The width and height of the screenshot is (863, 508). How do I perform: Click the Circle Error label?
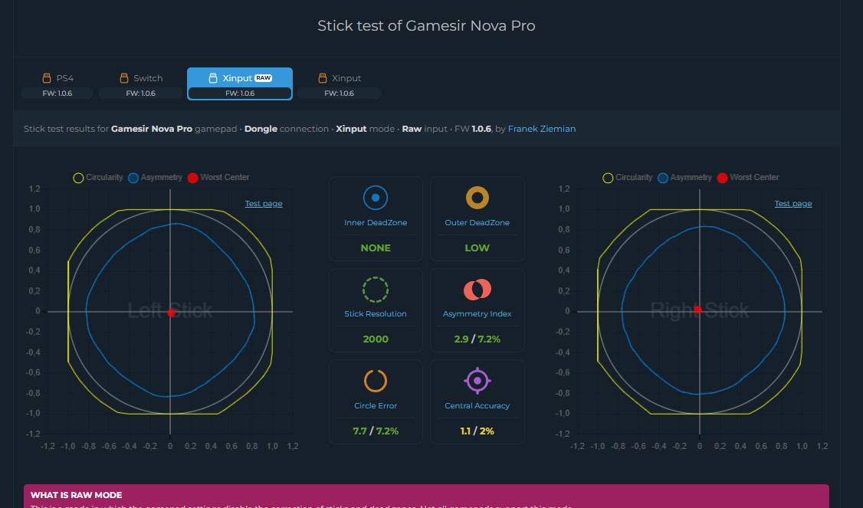tap(376, 406)
